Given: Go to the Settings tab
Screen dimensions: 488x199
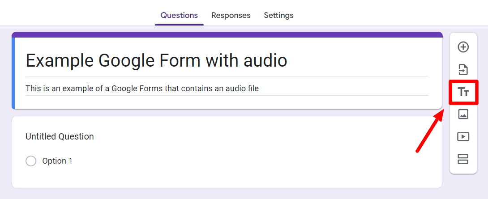Looking at the screenshot, I should 278,15.
